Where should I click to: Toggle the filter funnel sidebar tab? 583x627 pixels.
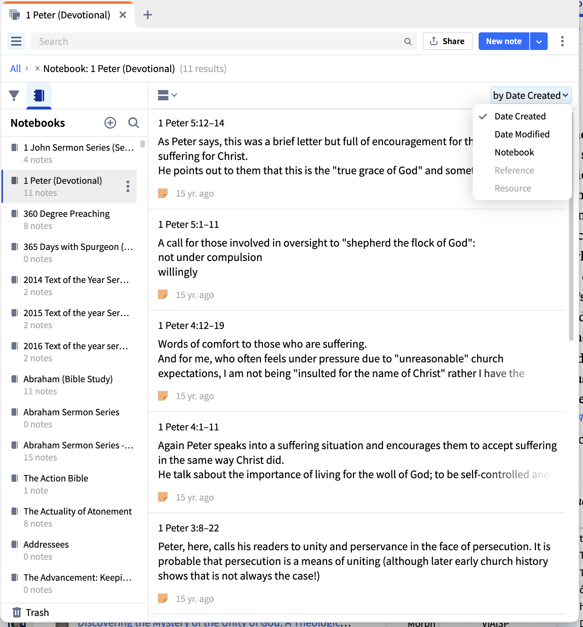(14, 96)
